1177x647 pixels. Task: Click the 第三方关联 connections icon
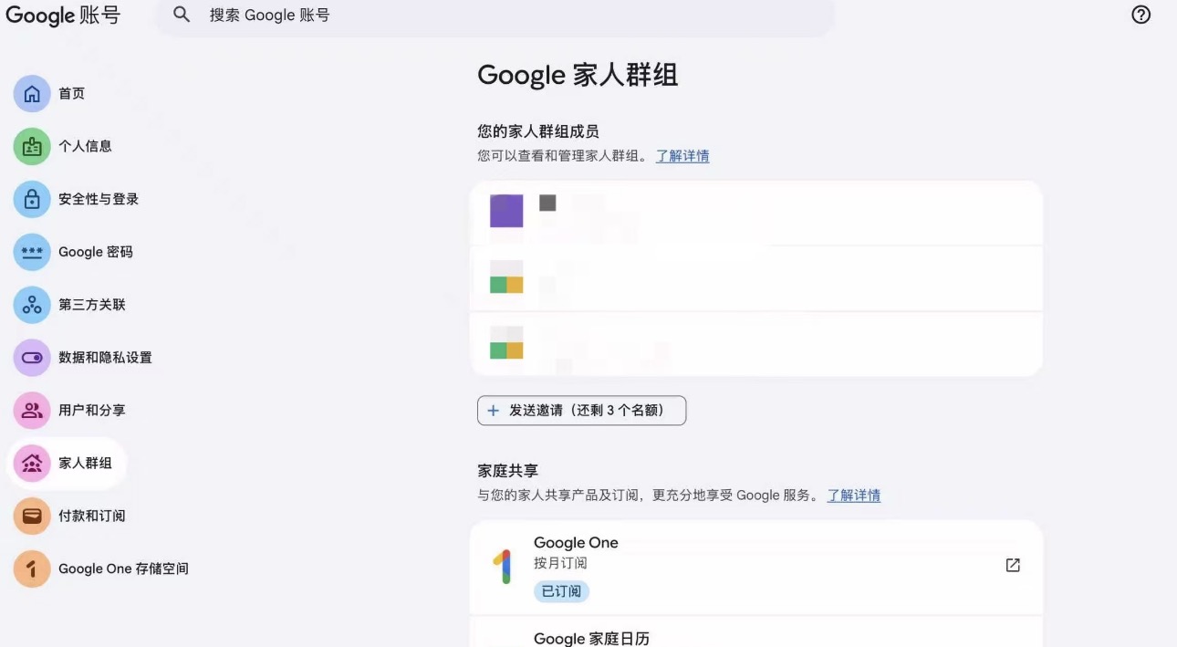[32, 305]
